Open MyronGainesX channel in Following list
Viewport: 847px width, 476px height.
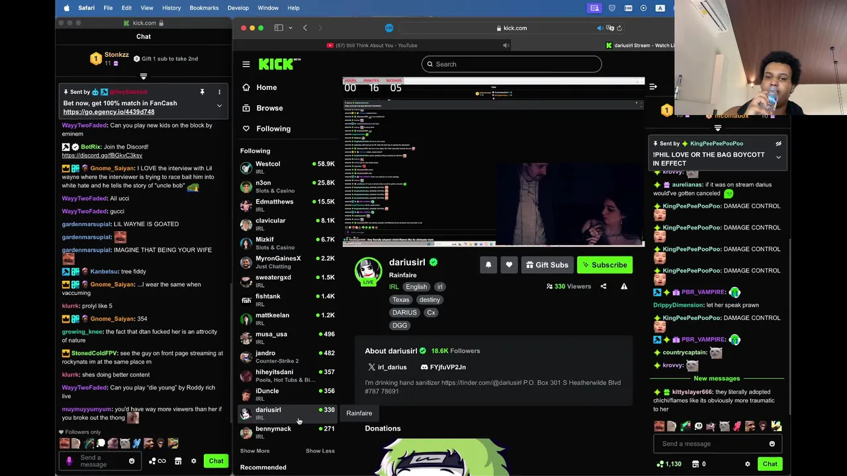coord(287,262)
